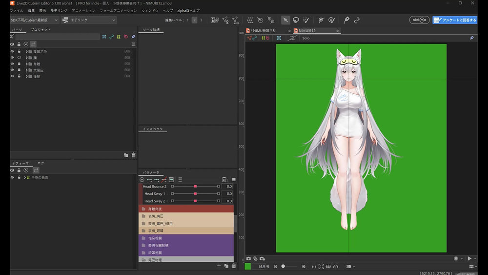Open the SDK不可/Cubism target version dropdown

point(34,20)
